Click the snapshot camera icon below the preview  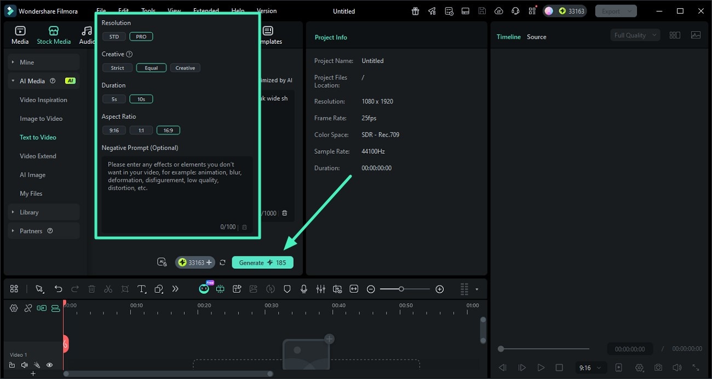coord(658,368)
